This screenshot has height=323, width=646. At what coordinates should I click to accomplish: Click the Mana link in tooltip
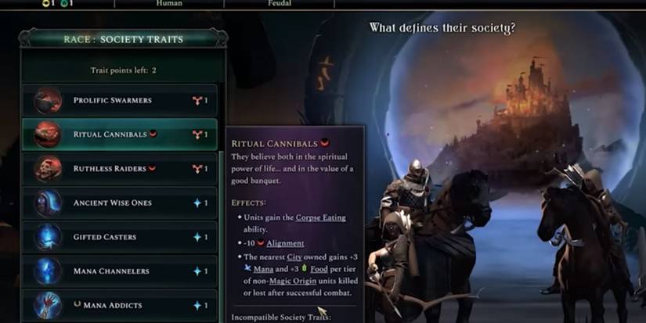(x=263, y=269)
